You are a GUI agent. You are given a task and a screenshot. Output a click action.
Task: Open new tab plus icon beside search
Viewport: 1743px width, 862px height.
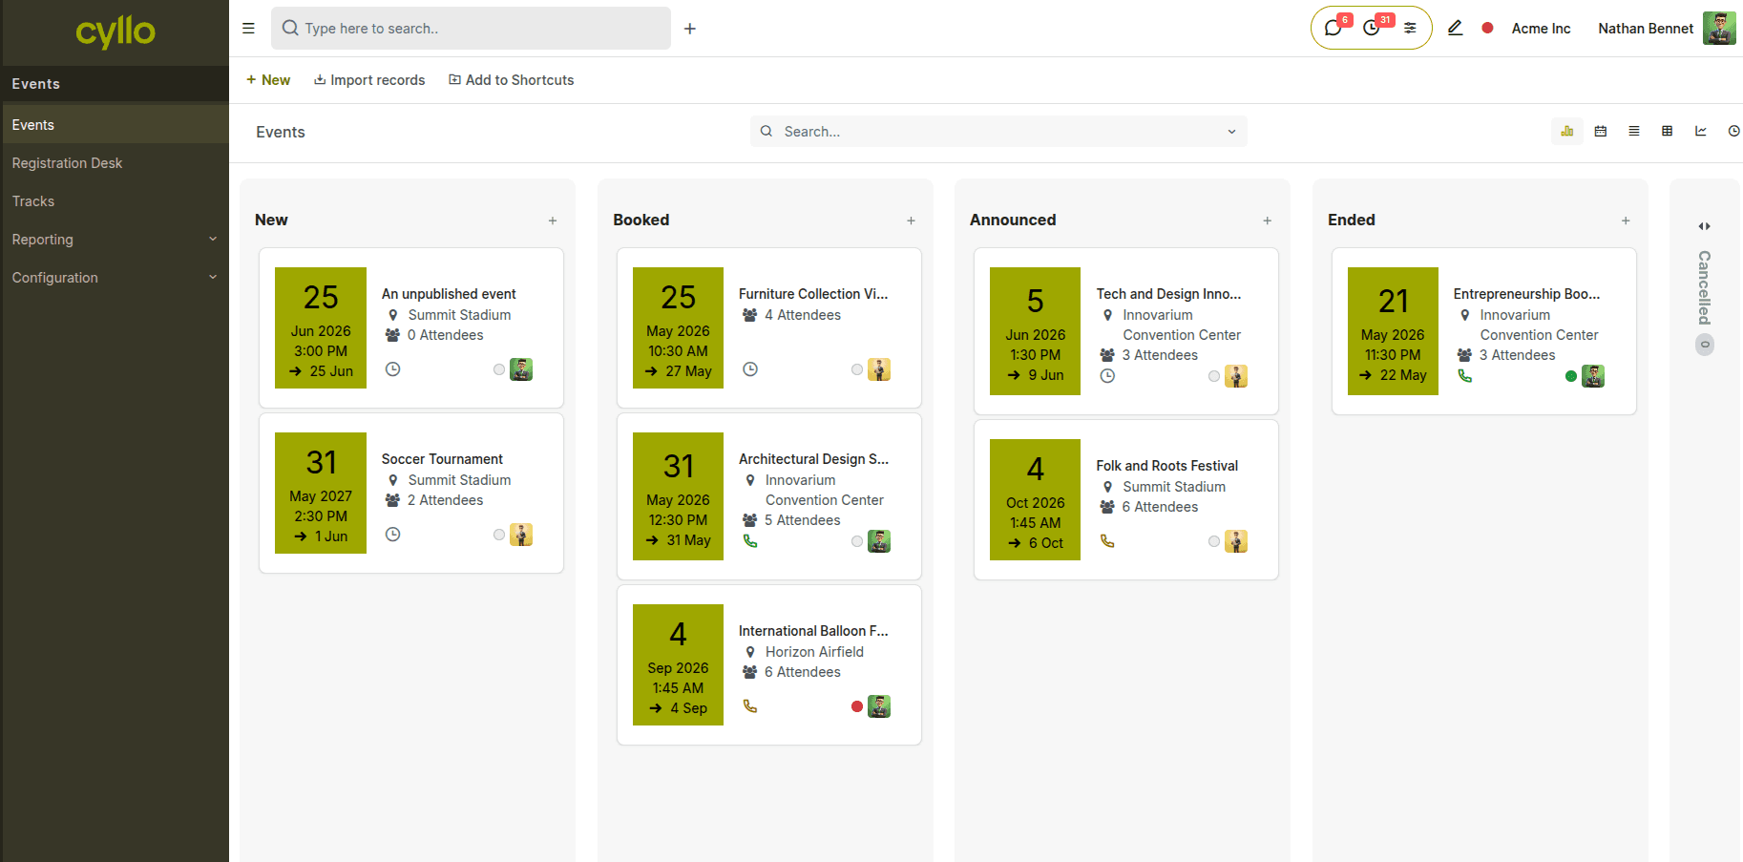click(690, 29)
